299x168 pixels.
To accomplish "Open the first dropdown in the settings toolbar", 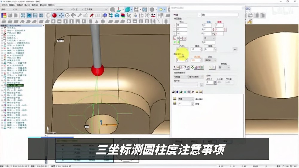I will click(x=8, y=9).
